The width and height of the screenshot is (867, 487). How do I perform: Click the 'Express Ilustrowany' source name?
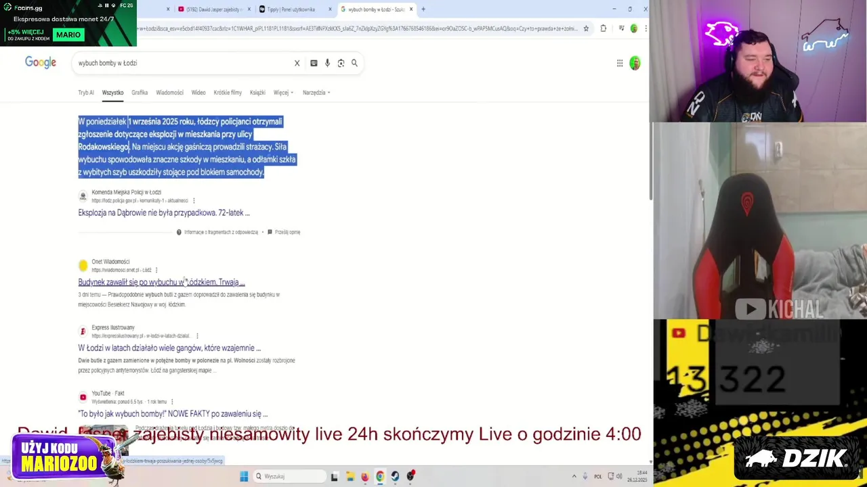point(113,327)
